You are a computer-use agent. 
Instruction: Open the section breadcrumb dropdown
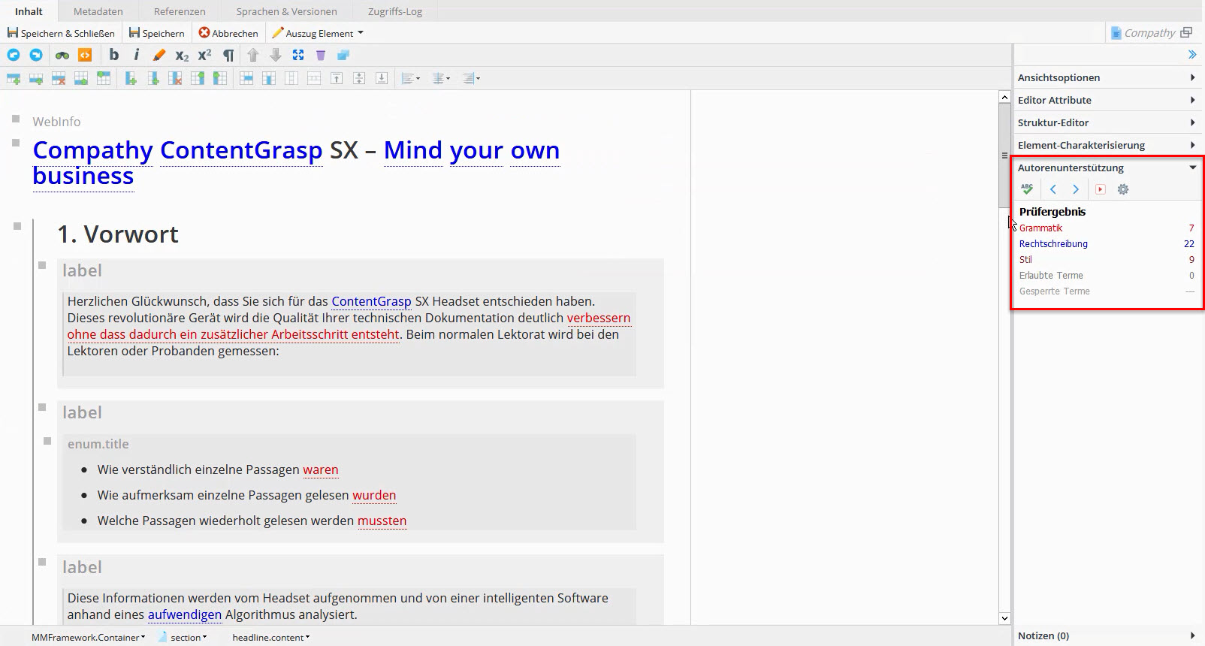(x=183, y=637)
